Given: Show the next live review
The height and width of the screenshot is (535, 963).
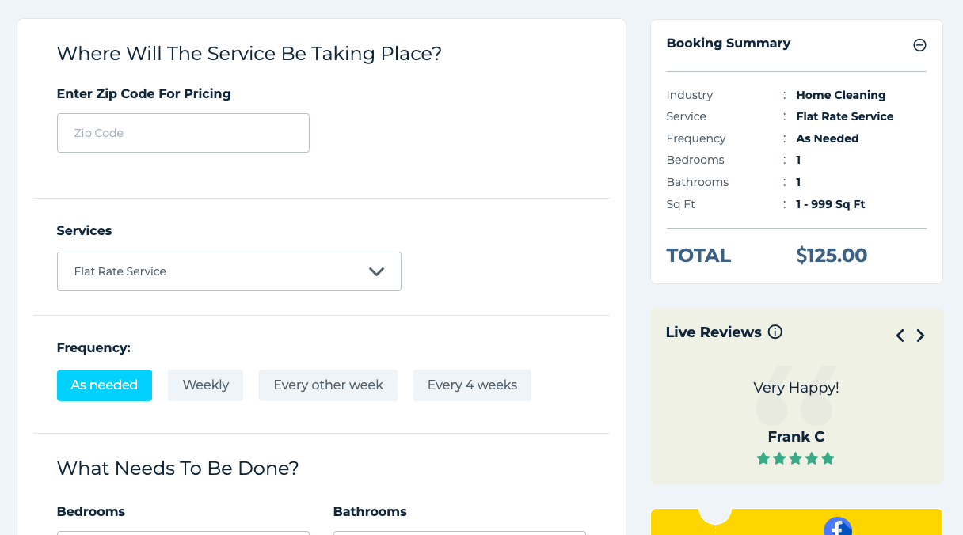Looking at the screenshot, I should 920,336.
